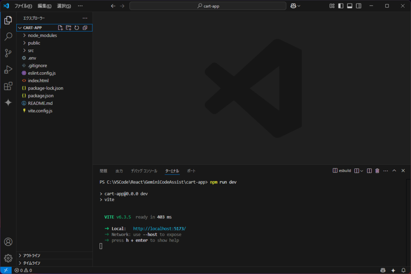The height and width of the screenshot is (274, 411).
Task: Go forward with the navigation arrow
Action: click(x=122, y=6)
